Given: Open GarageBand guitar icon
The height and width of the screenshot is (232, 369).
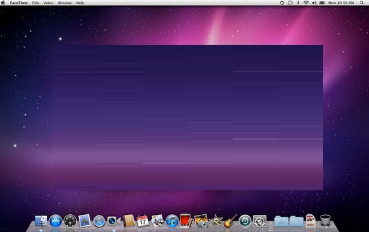Looking at the screenshot, I should 231,221.
